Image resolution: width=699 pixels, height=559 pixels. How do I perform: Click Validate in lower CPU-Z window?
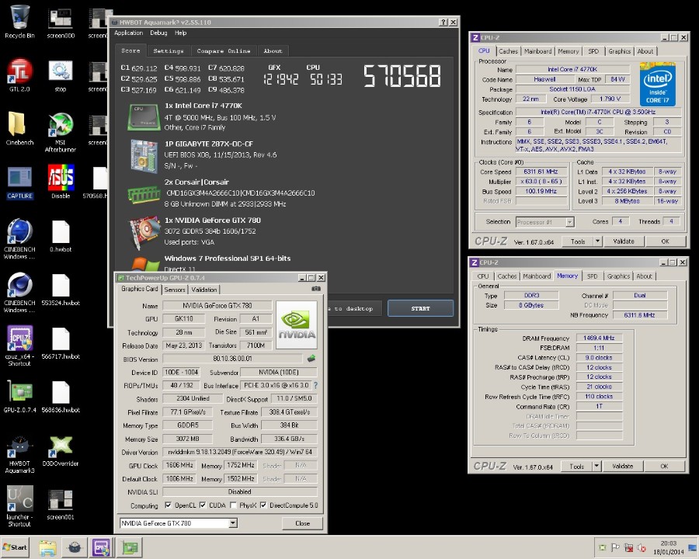click(x=622, y=467)
